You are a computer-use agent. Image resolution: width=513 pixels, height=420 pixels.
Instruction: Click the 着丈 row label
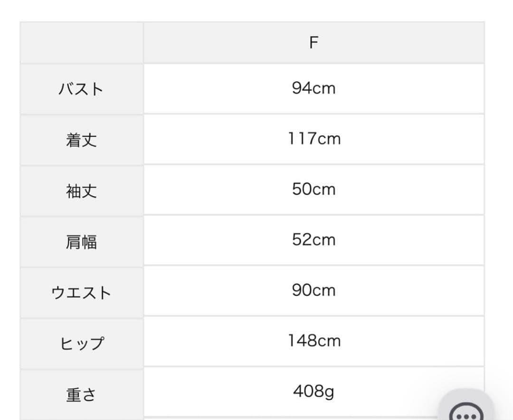81,139
